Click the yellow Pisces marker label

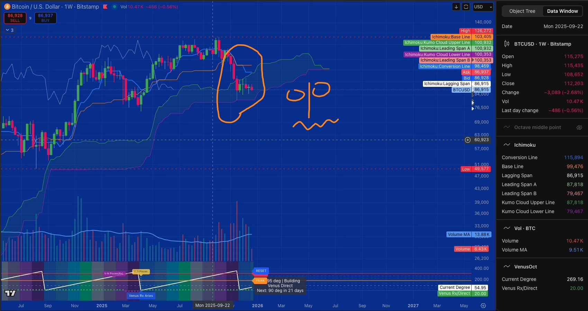(141, 272)
